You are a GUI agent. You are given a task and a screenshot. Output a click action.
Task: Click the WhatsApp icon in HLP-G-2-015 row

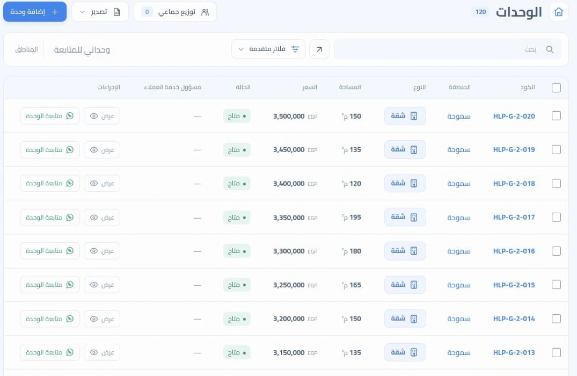(x=70, y=285)
